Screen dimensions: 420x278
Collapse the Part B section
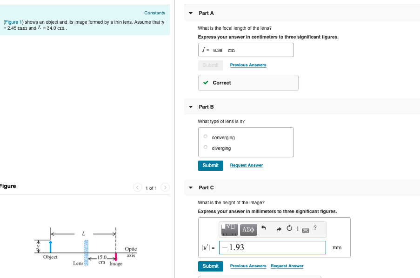coord(190,107)
